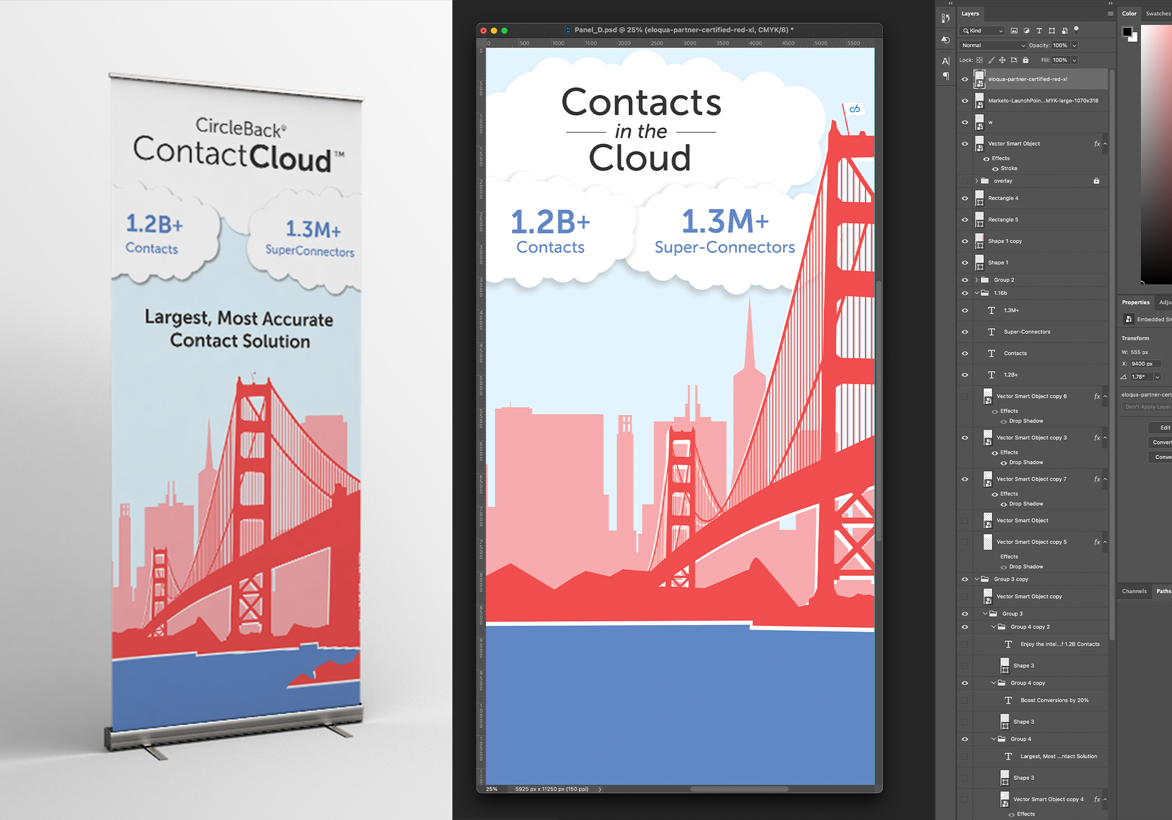Collapse the Group 3 copy folder
The image size is (1172, 820).
click(x=976, y=579)
